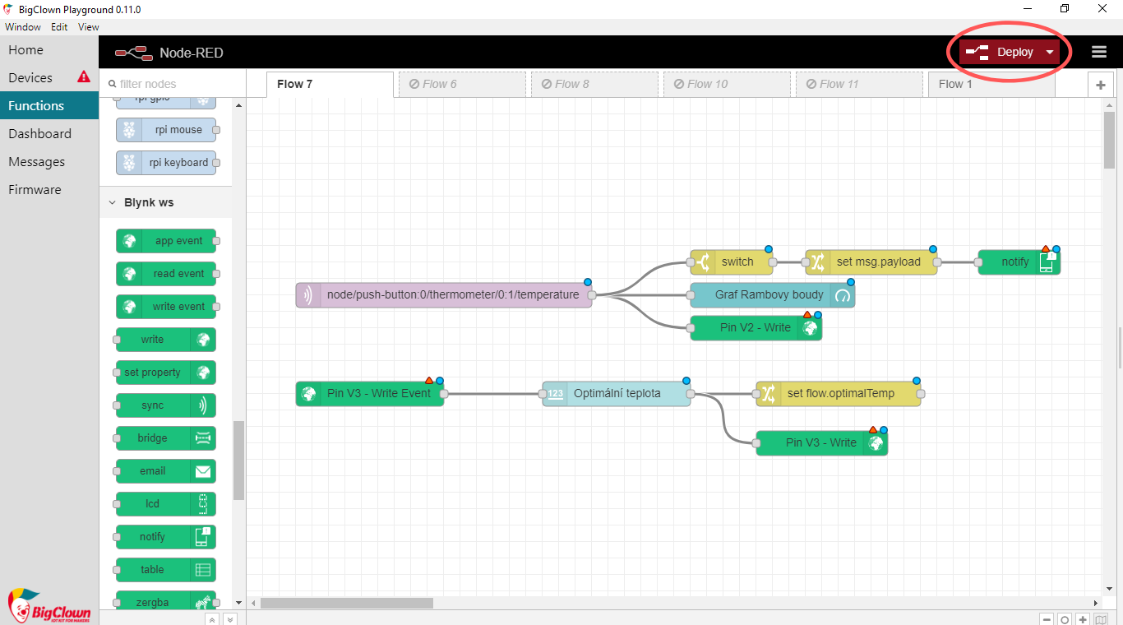Image resolution: width=1123 pixels, height=625 pixels.
Task: Collapse the Blynk ws palette category
Action: pyautogui.click(x=166, y=202)
